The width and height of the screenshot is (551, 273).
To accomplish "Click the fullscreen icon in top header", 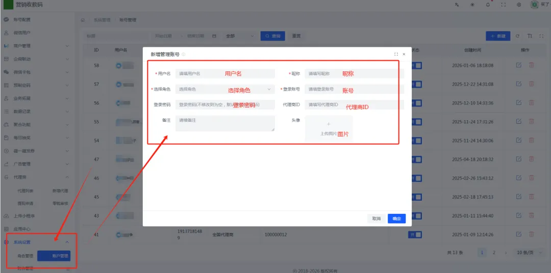I will pos(503,5).
